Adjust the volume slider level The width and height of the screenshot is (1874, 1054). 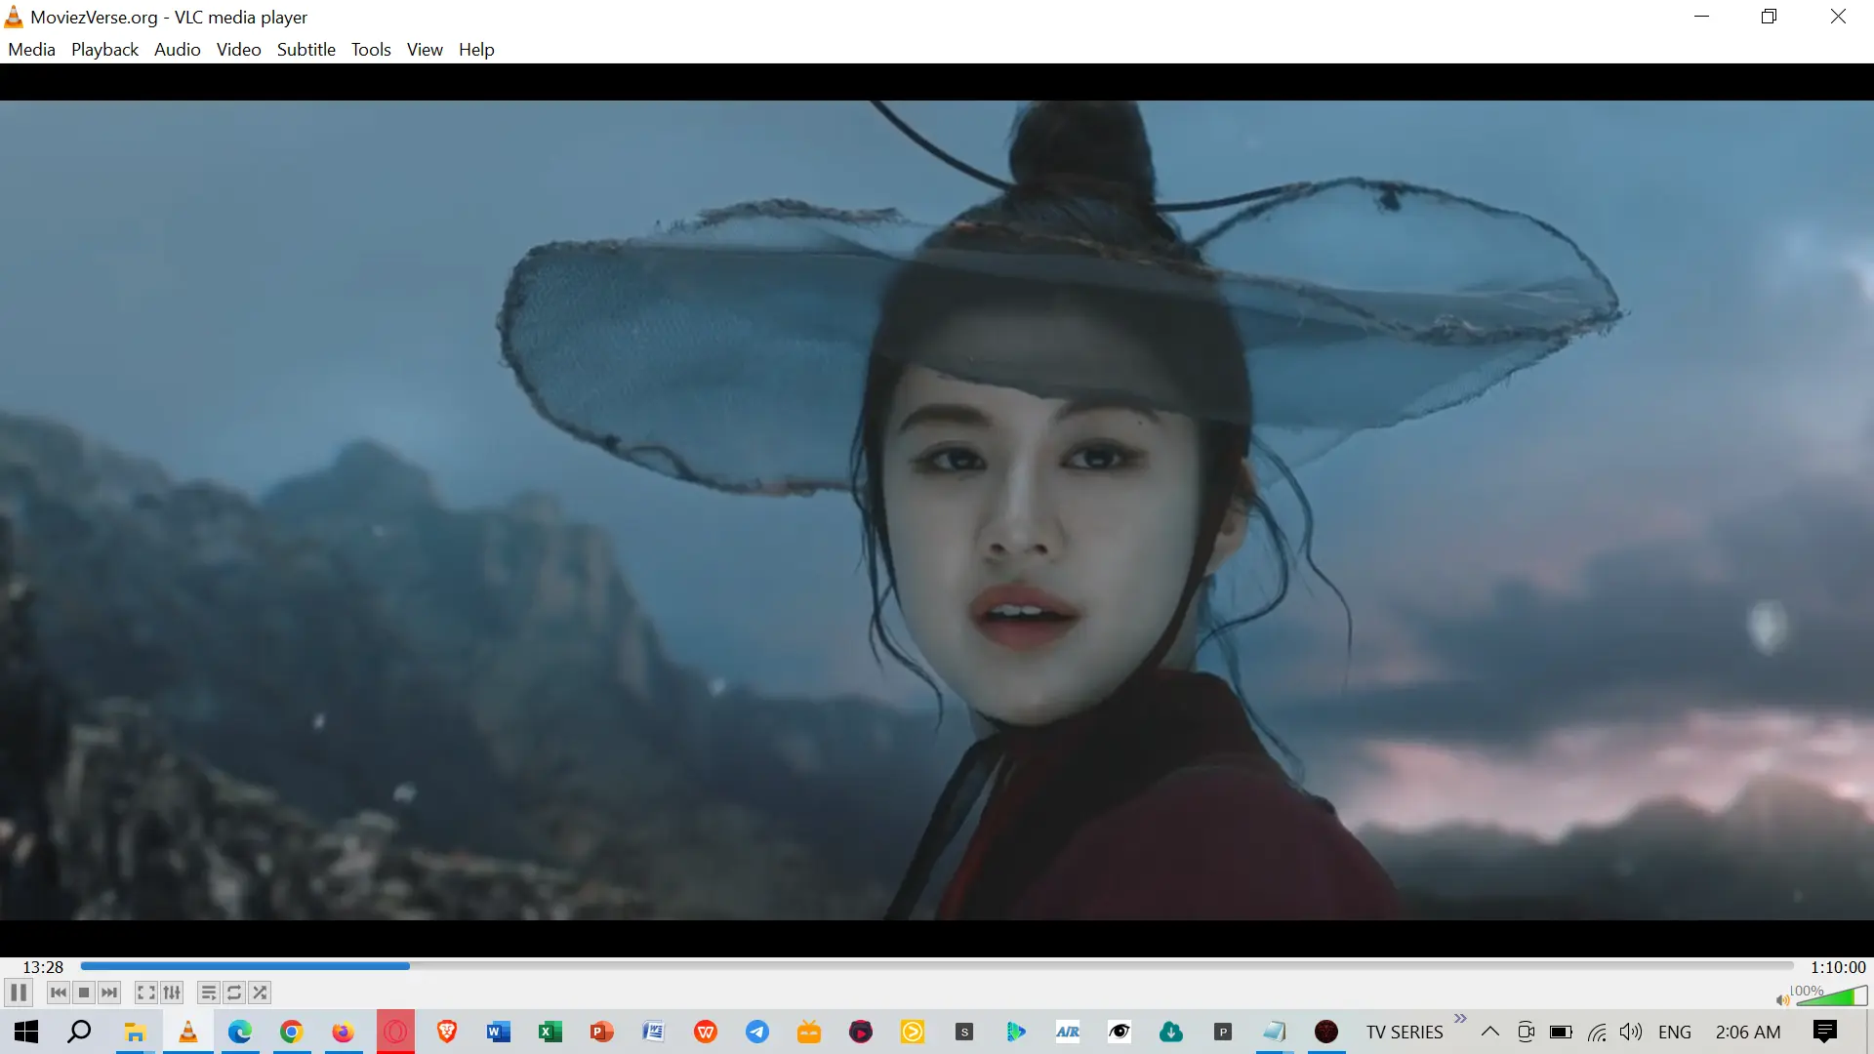point(1831,995)
